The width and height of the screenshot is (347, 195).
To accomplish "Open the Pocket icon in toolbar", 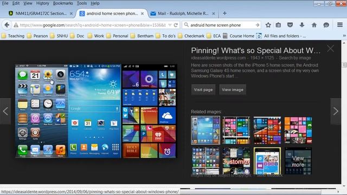I will point(290,25).
